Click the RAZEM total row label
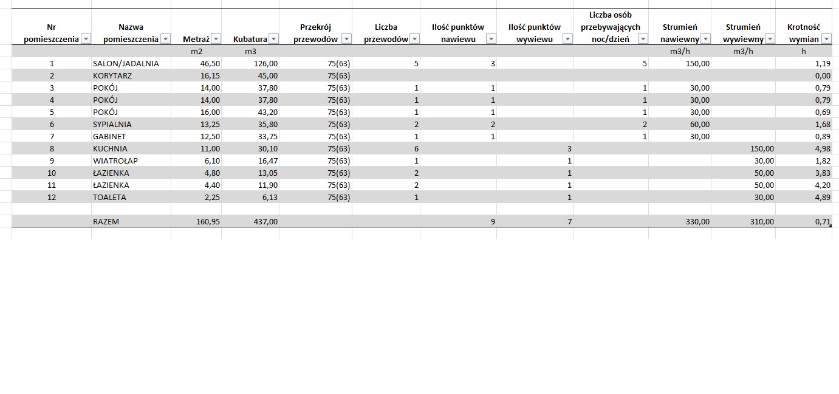Viewport: 839px width, 394px height. pos(106,222)
